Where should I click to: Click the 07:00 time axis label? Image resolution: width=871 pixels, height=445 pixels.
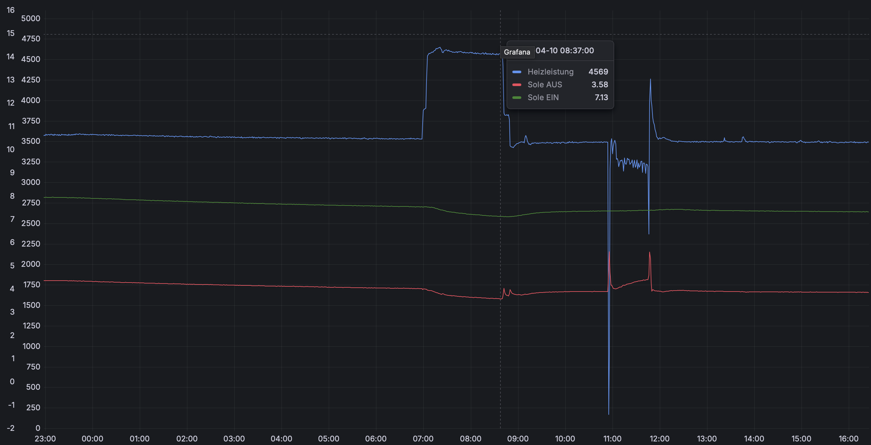coord(423,439)
